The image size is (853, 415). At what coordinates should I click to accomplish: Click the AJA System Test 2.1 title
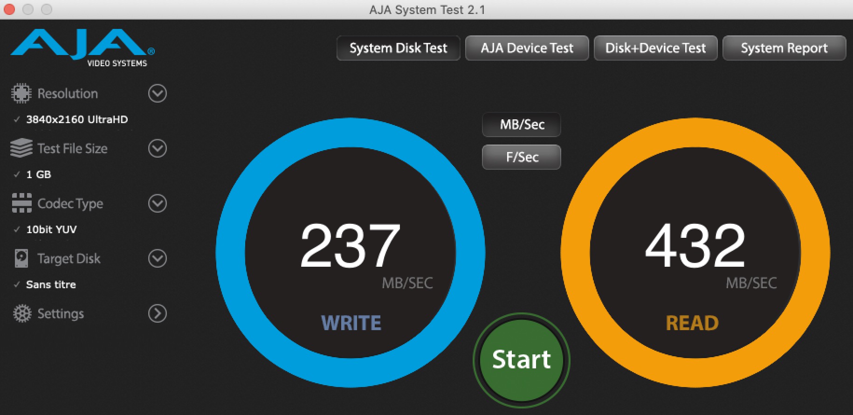(x=427, y=10)
